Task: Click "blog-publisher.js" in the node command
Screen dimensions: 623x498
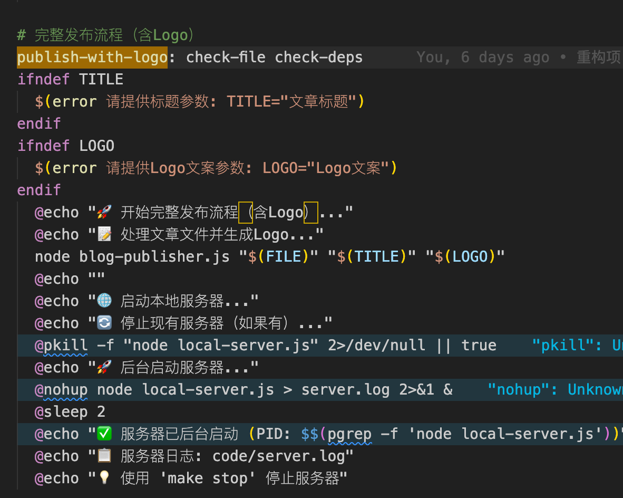Action: click(x=154, y=256)
